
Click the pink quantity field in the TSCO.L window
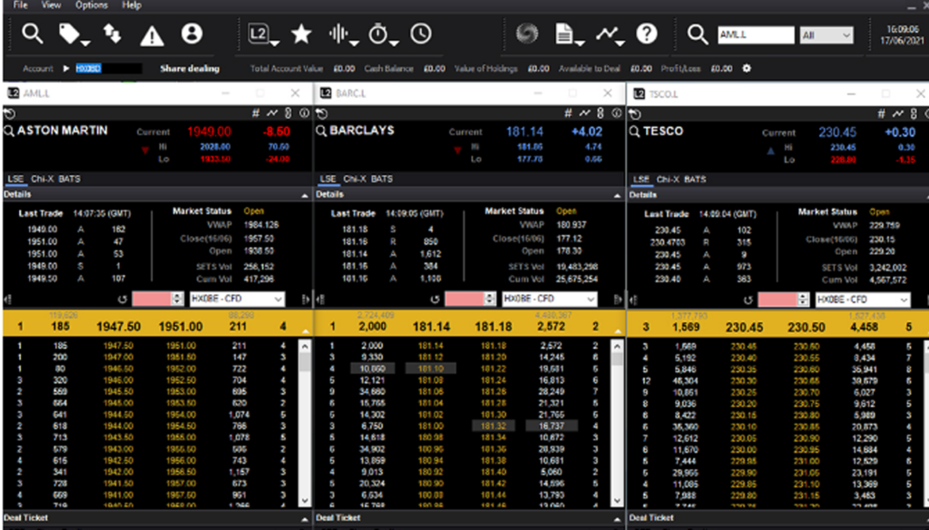point(777,299)
